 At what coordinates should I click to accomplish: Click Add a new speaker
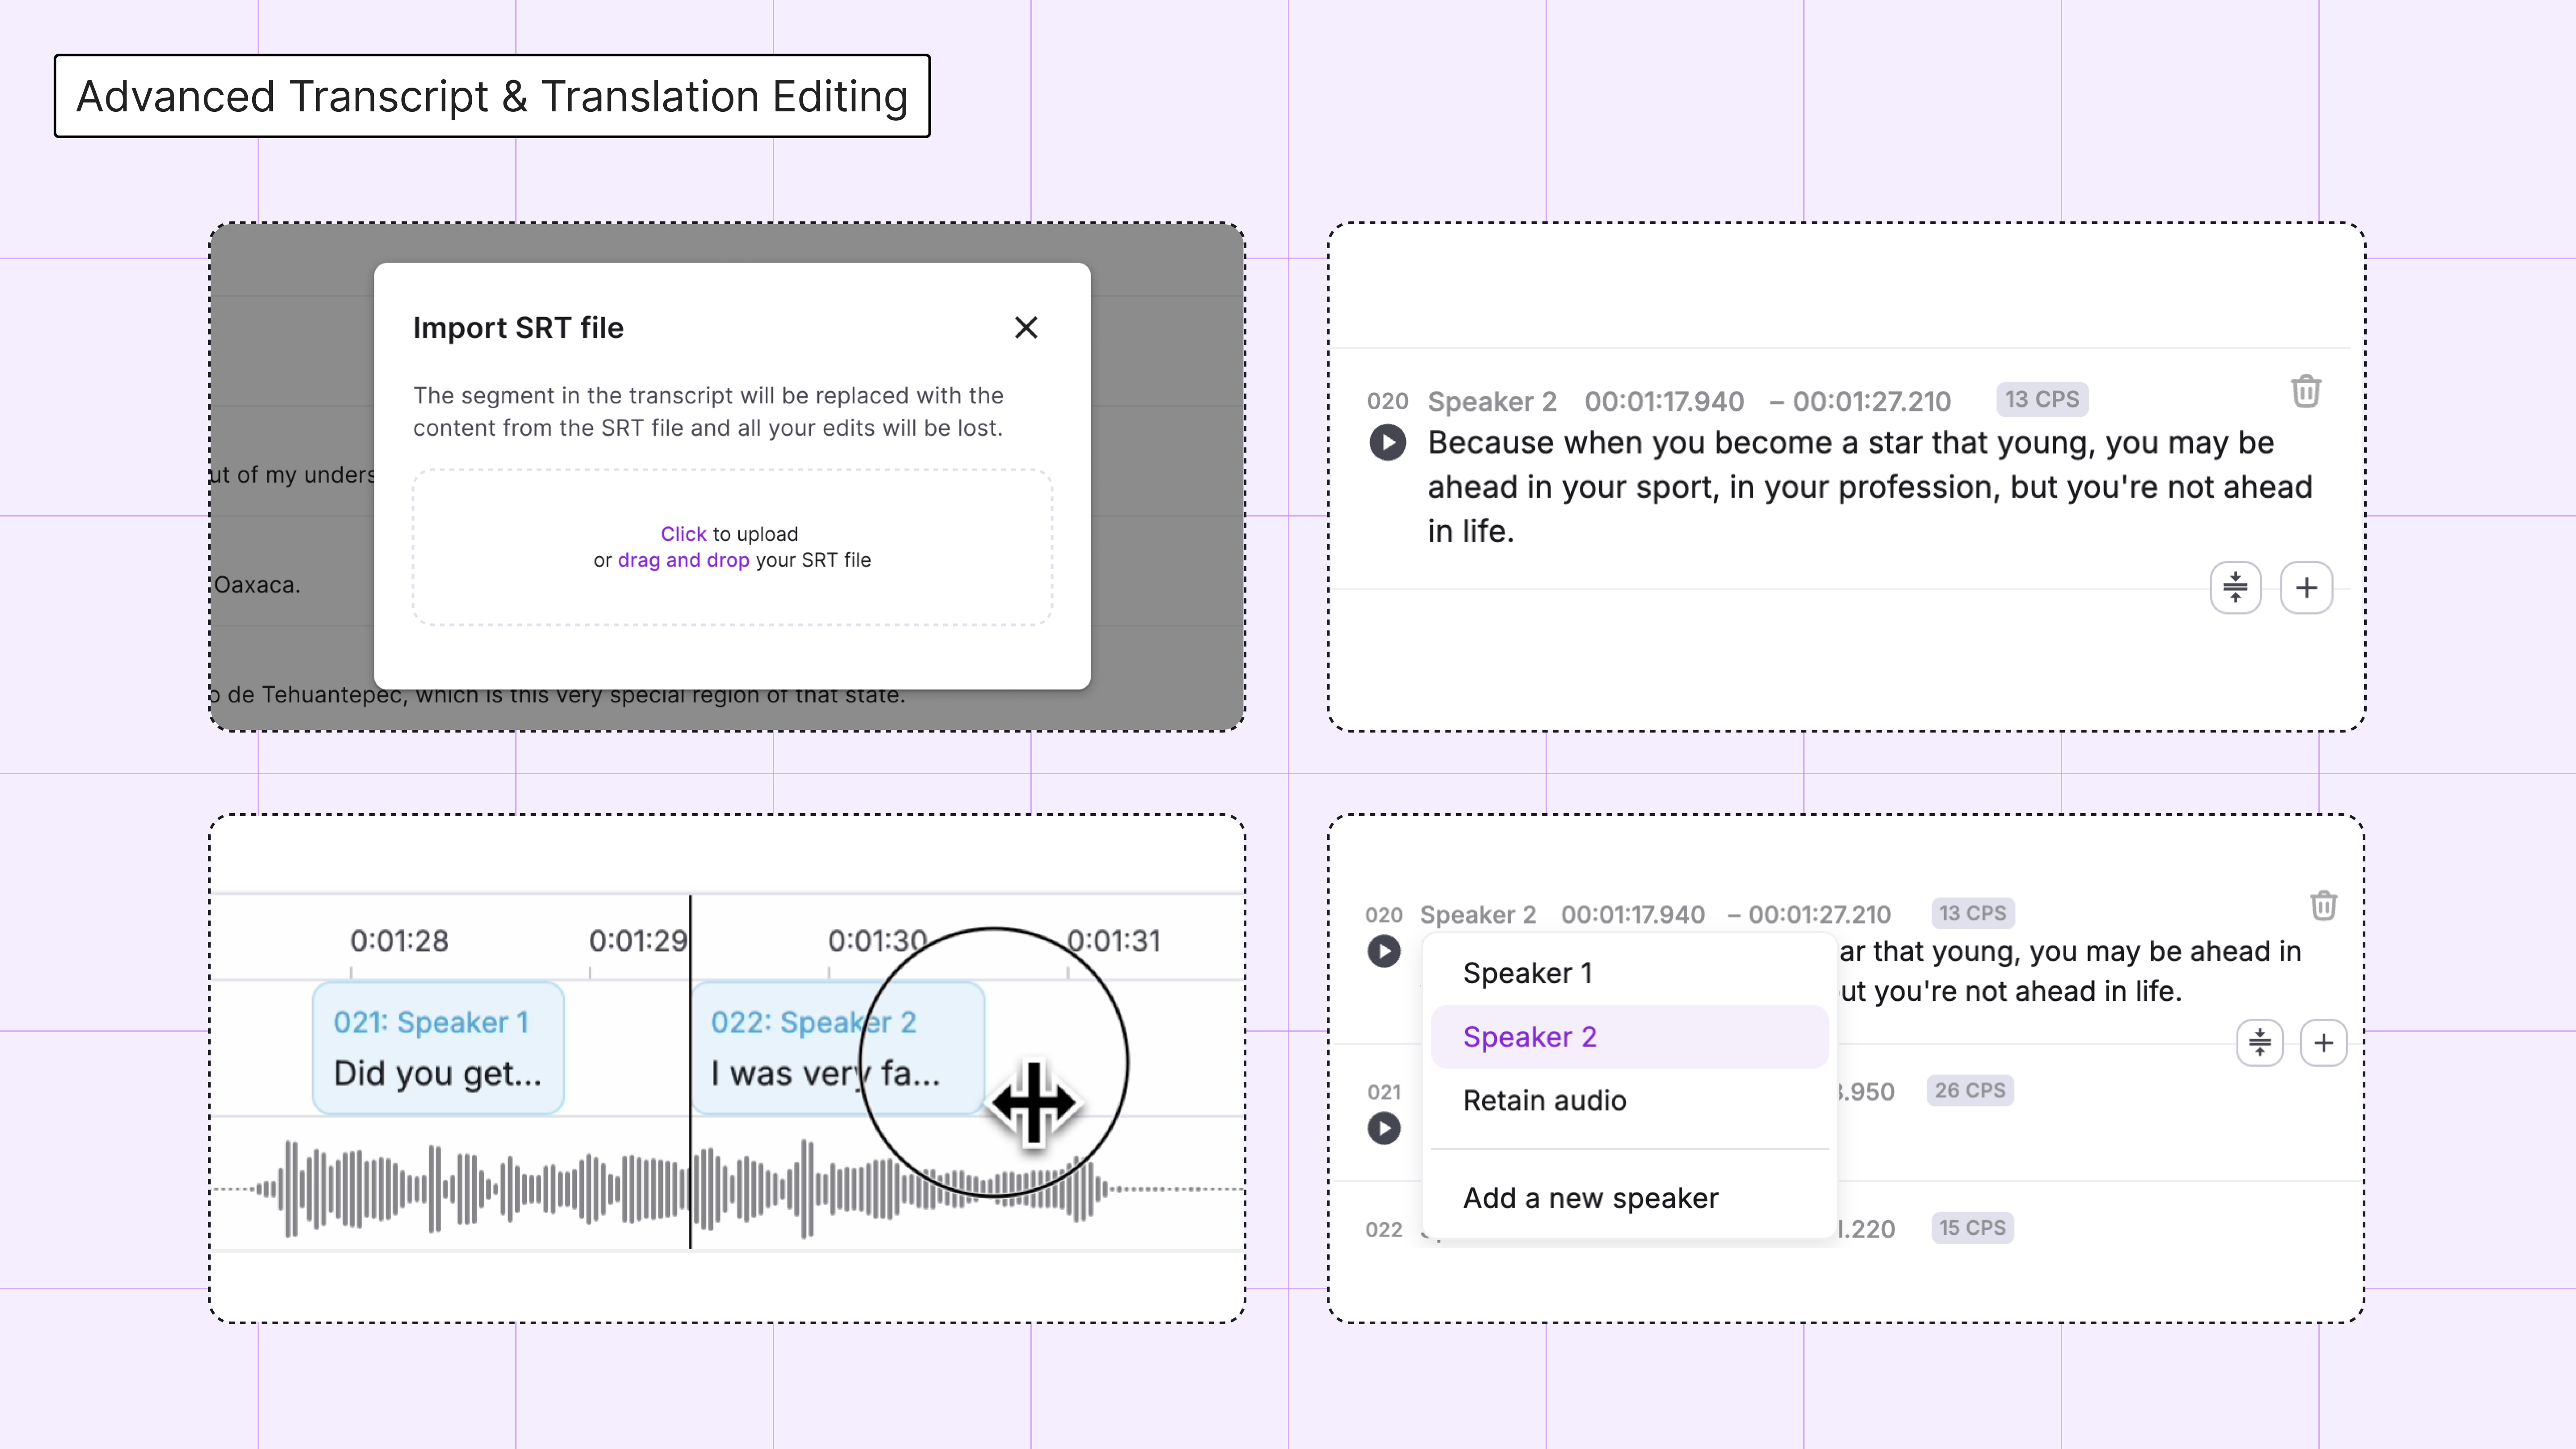(x=1590, y=1198)
